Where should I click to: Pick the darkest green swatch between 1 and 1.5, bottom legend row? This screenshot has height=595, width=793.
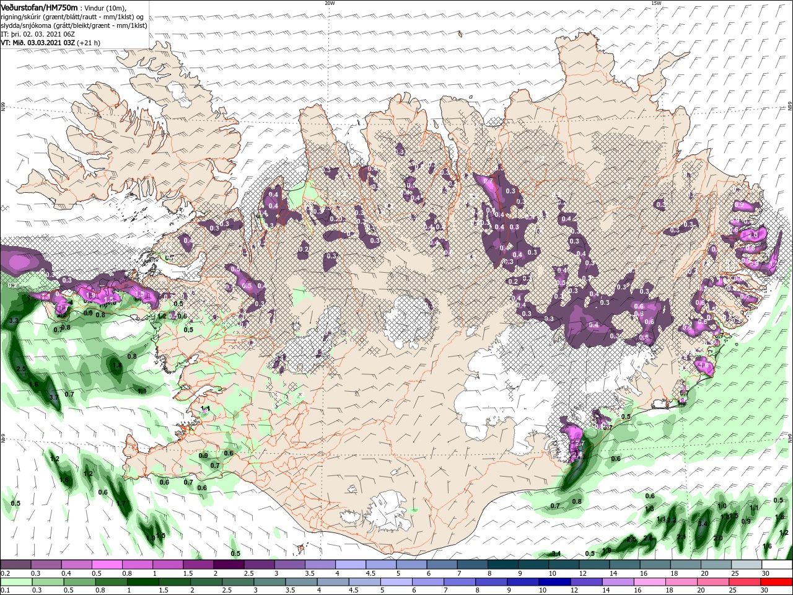(143, 581)
